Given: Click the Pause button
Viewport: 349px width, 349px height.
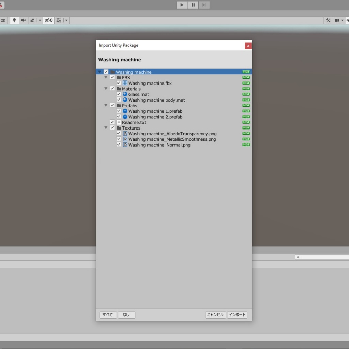Looking at the screenshot, I should [193, 5].
